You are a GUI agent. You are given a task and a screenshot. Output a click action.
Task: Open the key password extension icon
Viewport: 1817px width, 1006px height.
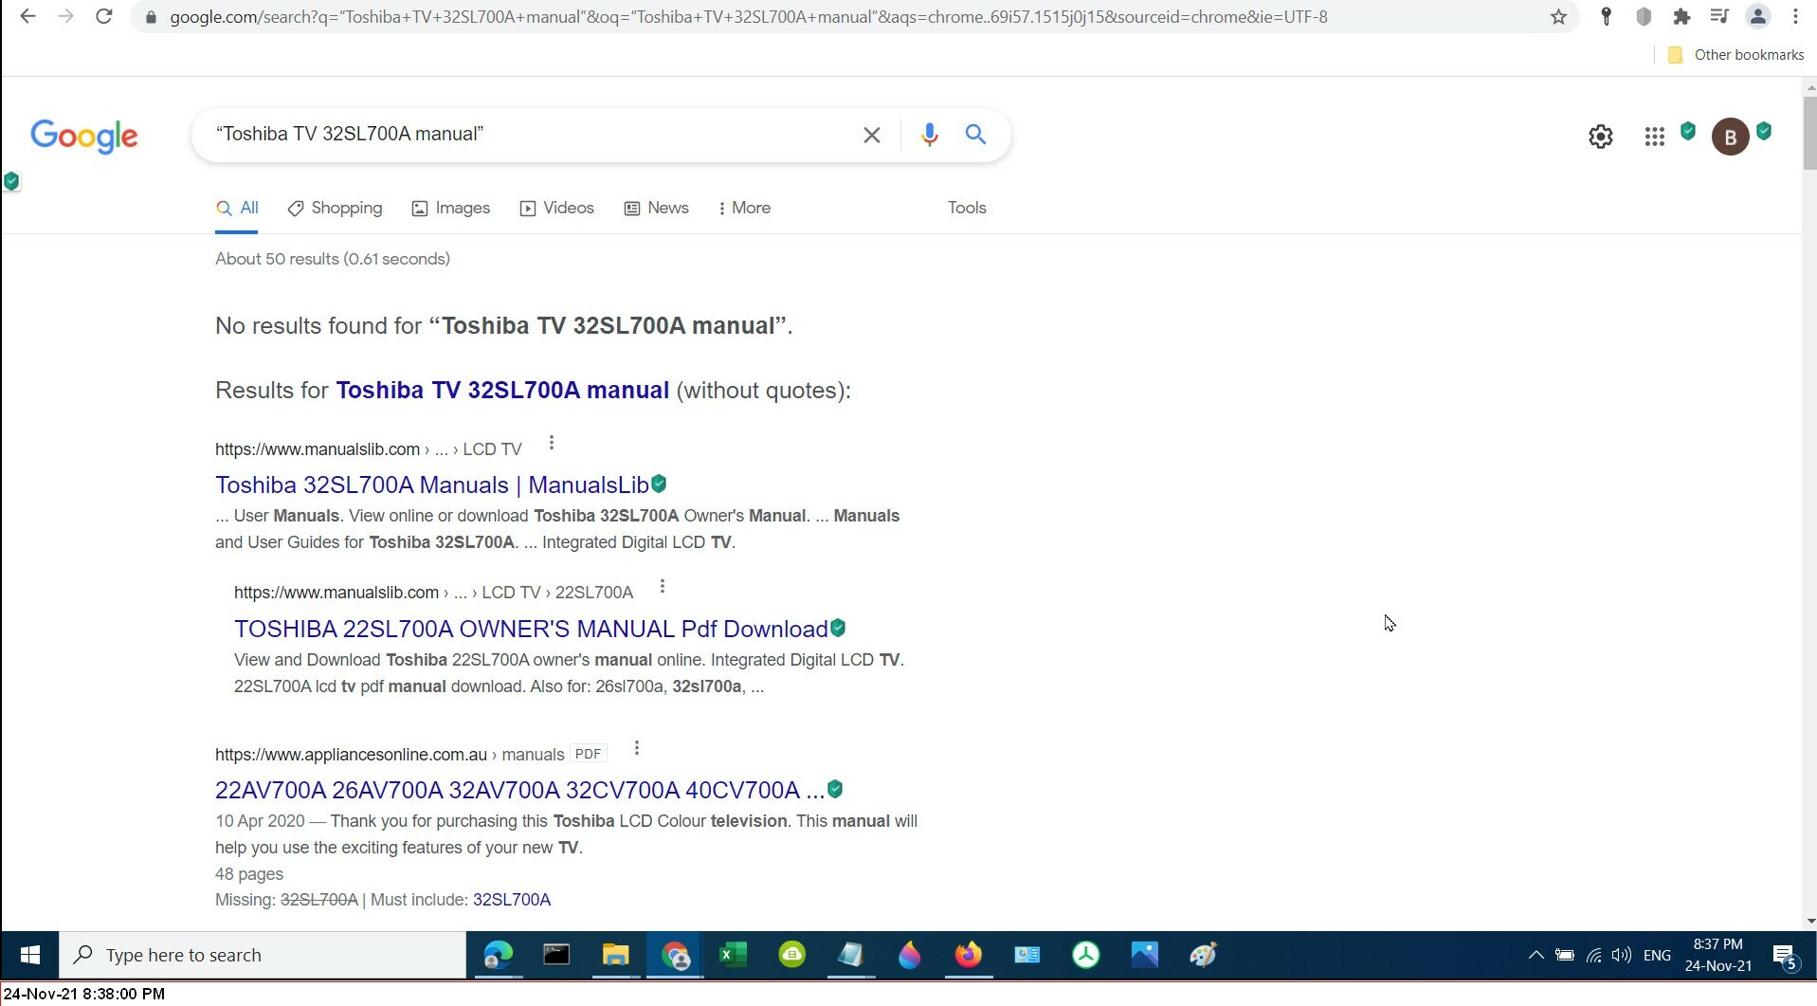tap(1606, 16)
